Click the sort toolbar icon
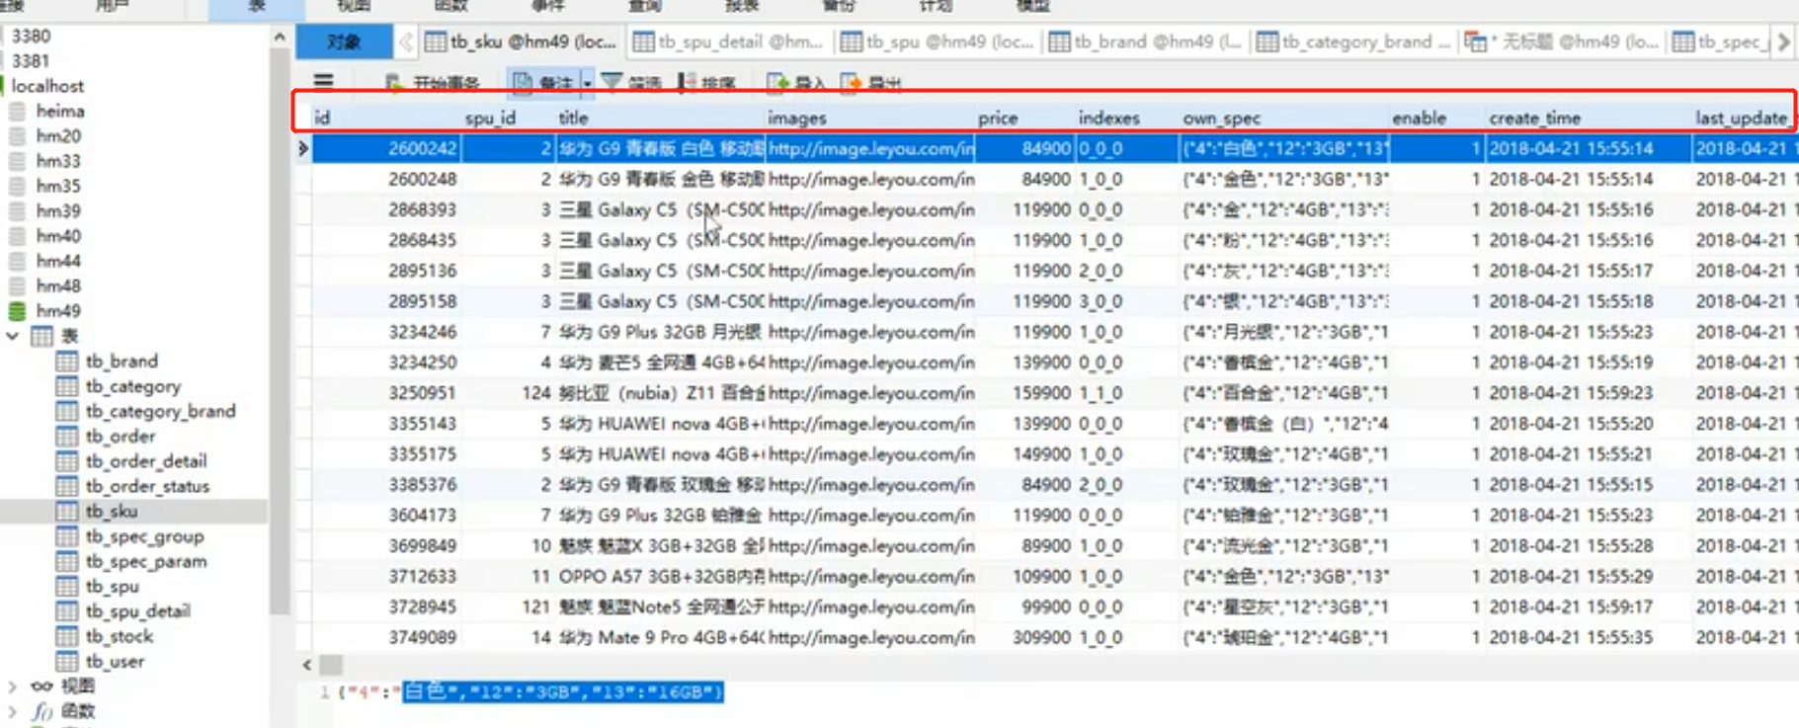Screen dimensions: 1799x728 coord(687,83)
